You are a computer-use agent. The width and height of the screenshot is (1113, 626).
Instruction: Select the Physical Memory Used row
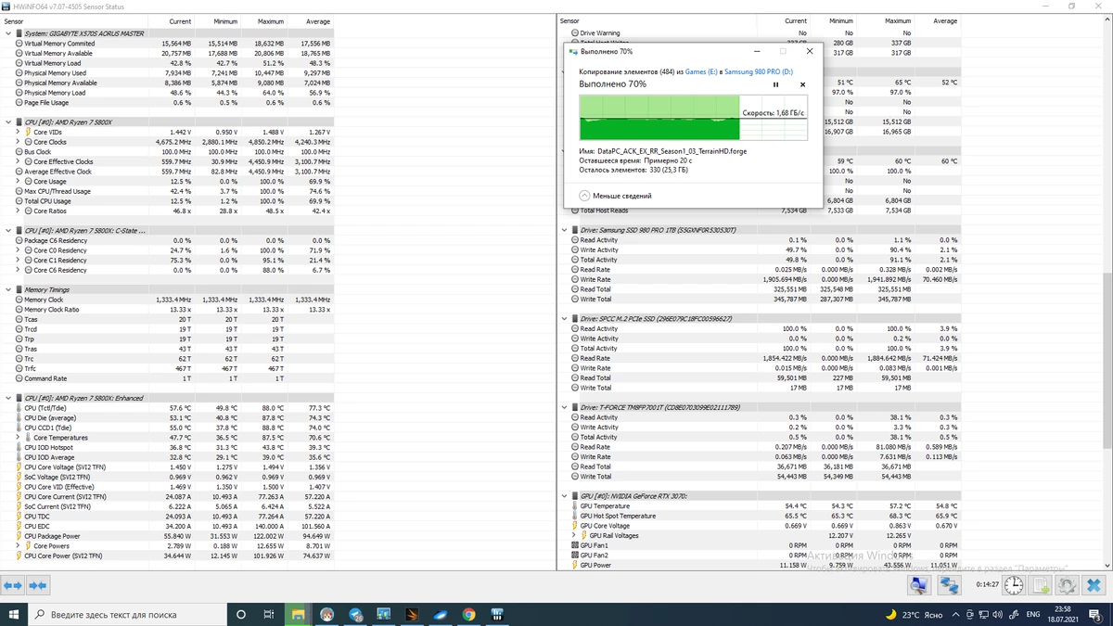(167, 72)
